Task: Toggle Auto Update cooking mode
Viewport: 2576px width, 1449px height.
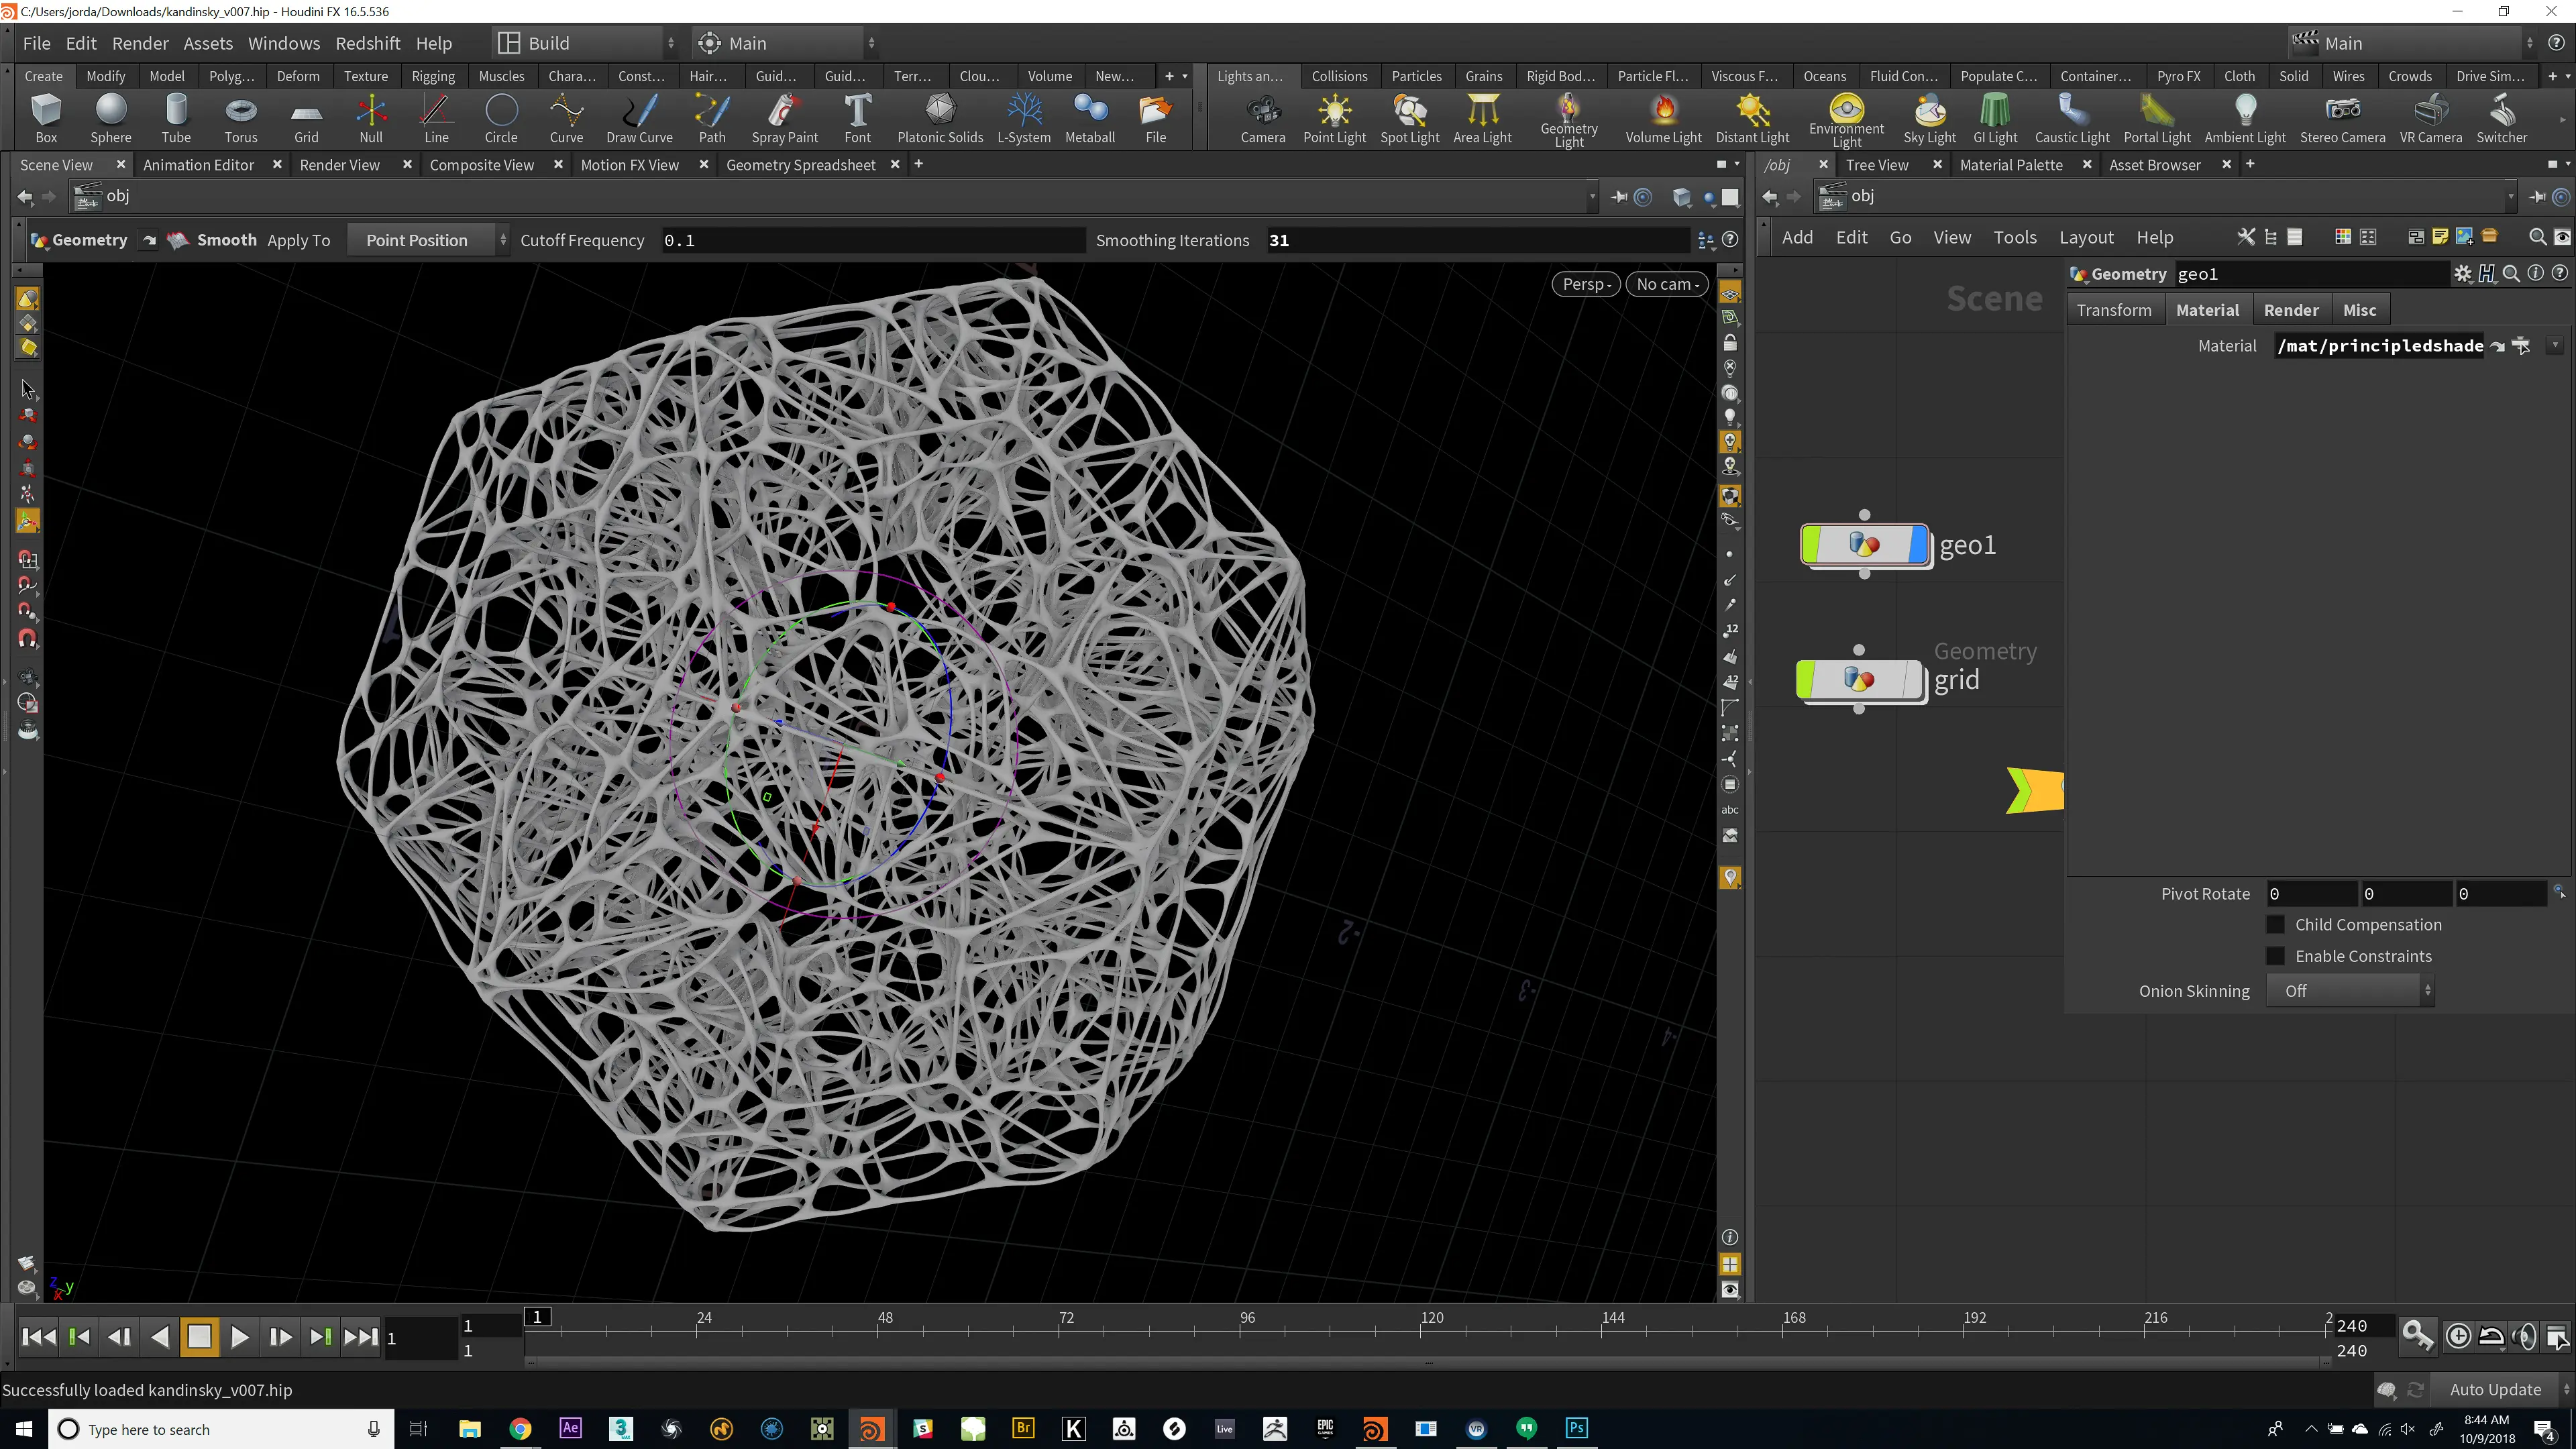Action: tap(2495, 1389)
